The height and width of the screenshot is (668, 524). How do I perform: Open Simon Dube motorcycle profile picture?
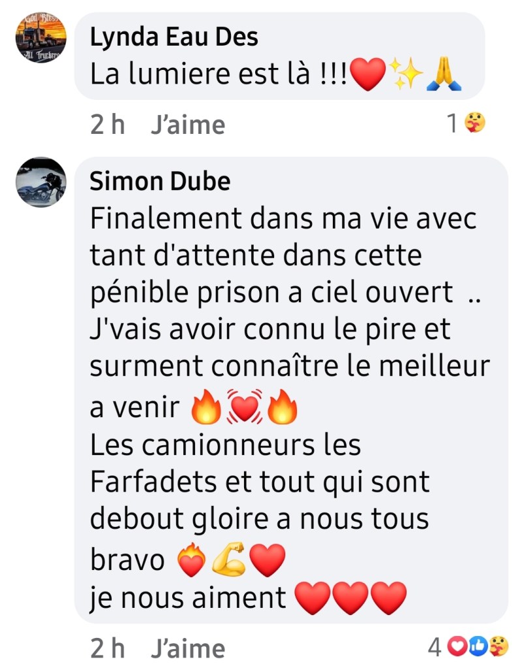click(x=41, y=182)
